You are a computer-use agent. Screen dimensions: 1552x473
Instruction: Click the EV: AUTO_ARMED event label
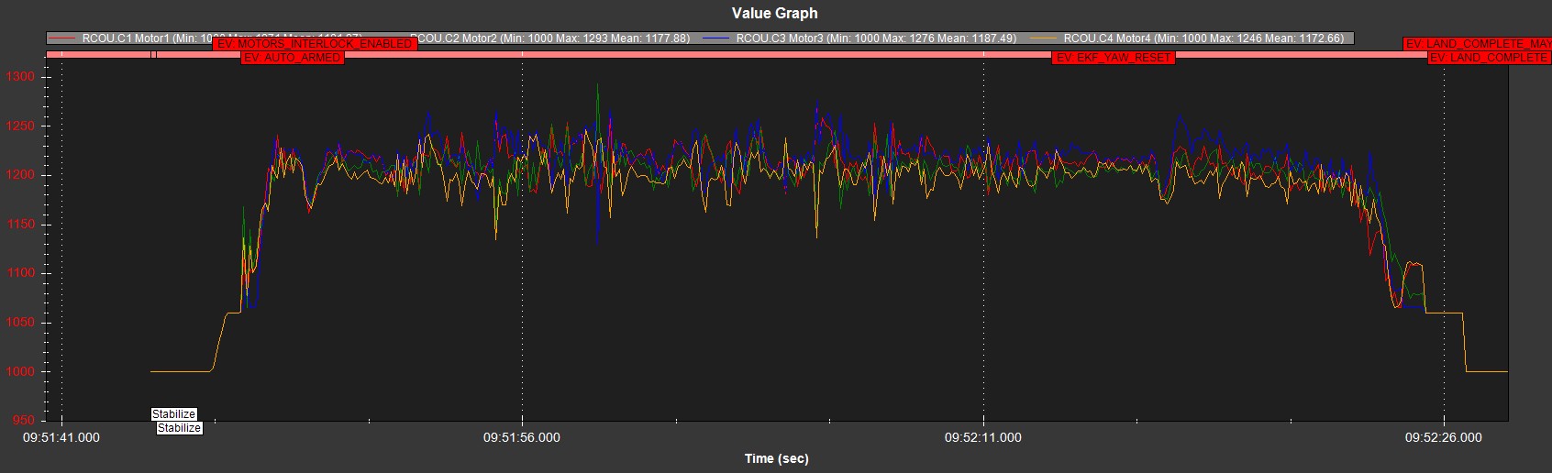pyautogui.click(x=292, y=58)
